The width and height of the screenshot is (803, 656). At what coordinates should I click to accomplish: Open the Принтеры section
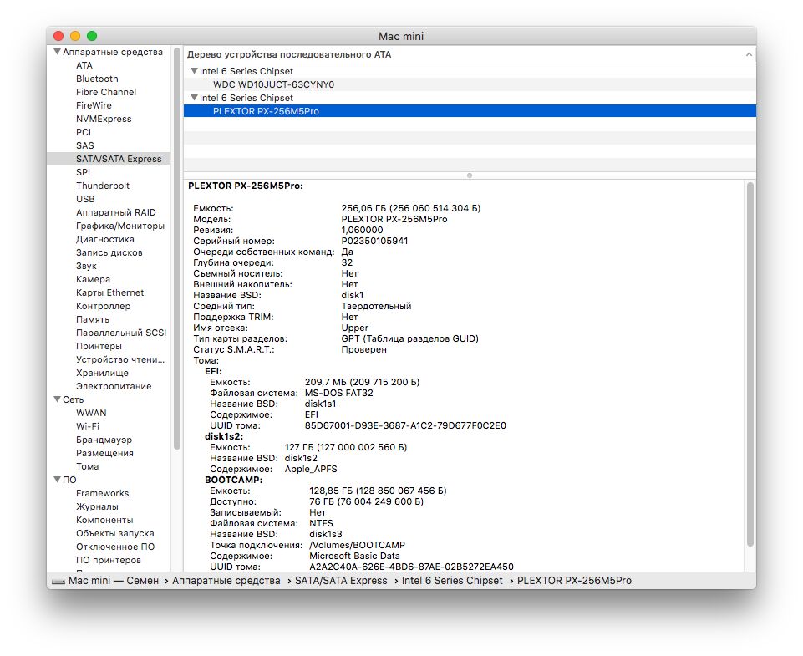pyautogui.click(x=99, y=346)
